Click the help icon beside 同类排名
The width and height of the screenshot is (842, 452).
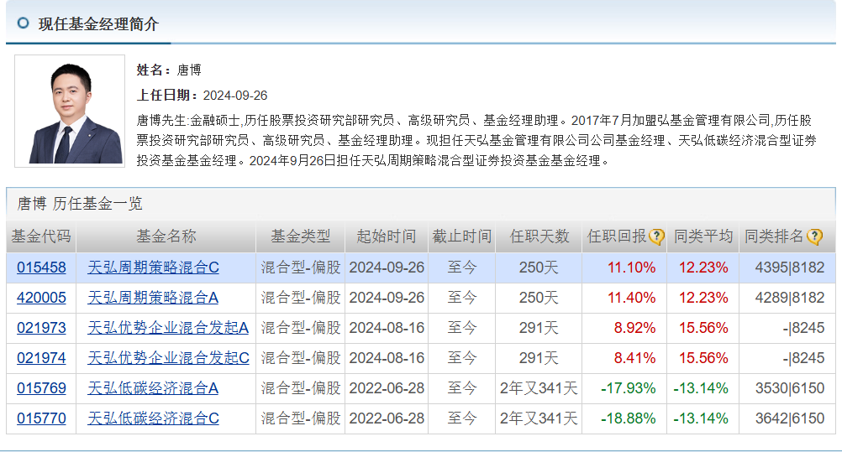[x=814, y=236]
